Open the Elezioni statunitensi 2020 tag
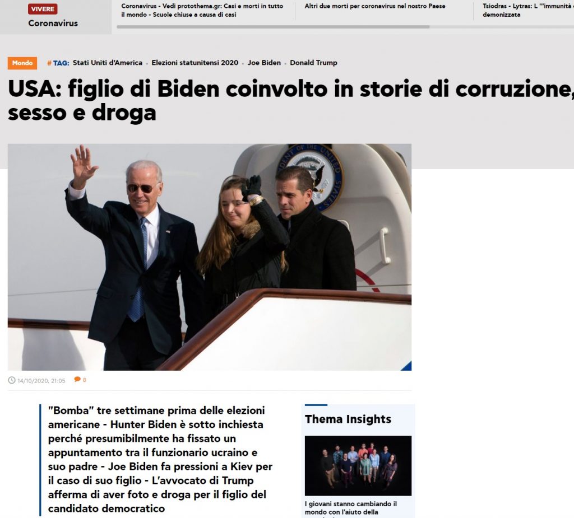 195,63
